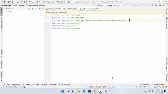Click Expand All in Project panel

click(x=33, y=9)
